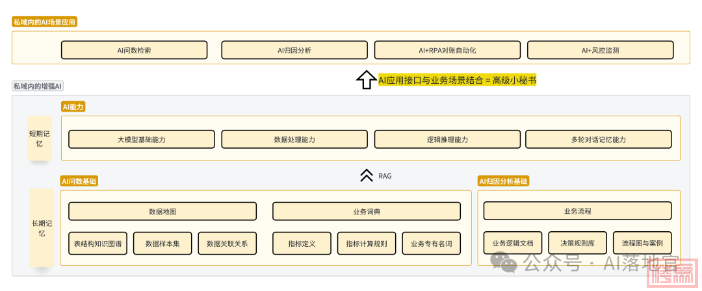The height and width of the screenshot is (291, 702).
Task: Select the 多轮对话记忆能力 box
Action: click(x=598, y=139)
